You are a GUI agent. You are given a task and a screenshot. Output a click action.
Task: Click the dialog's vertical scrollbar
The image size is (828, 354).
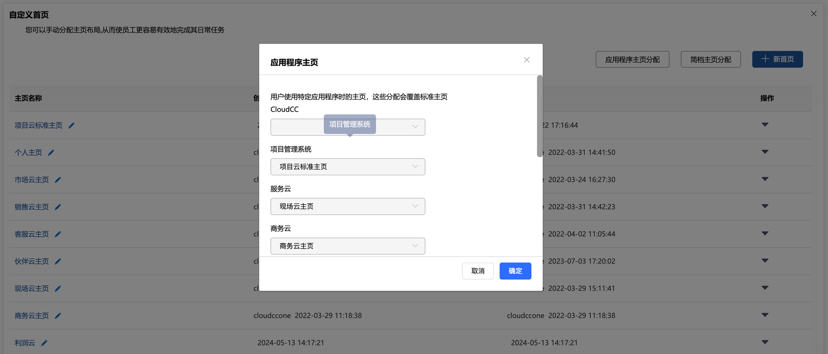(x=539, y=116)
